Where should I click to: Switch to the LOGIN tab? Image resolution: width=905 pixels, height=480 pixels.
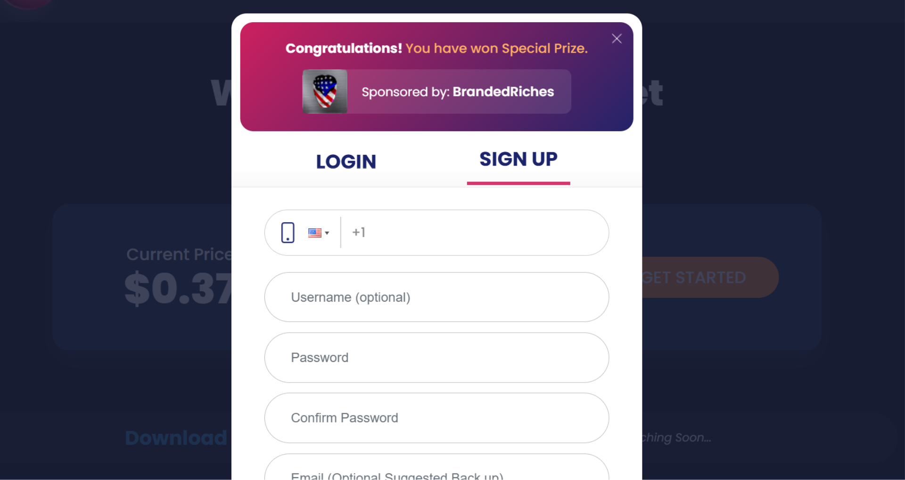click(x=346, y=161)
